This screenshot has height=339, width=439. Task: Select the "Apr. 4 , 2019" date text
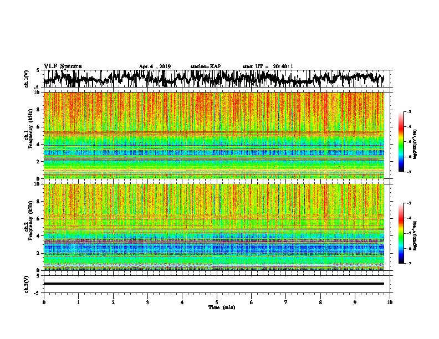(x=155, y=66)
